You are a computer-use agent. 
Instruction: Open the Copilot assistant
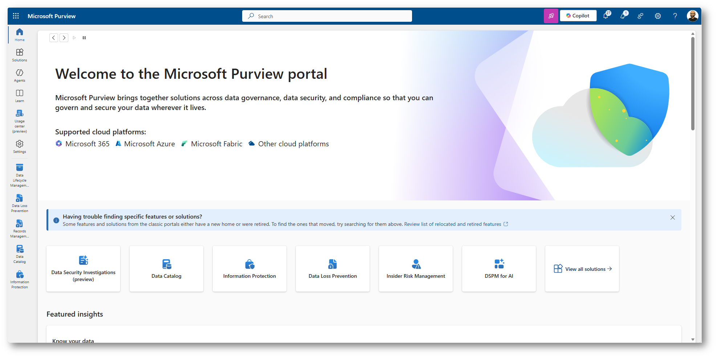click(x=578, y=16)
